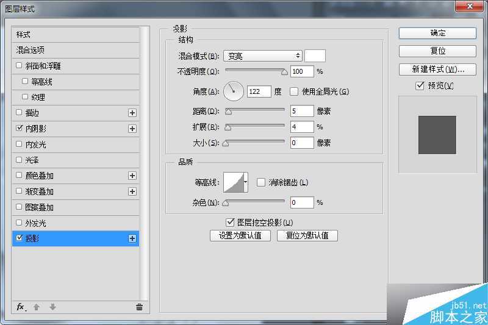Click plus icon beside 内阴影

click(x=132, y=129)
